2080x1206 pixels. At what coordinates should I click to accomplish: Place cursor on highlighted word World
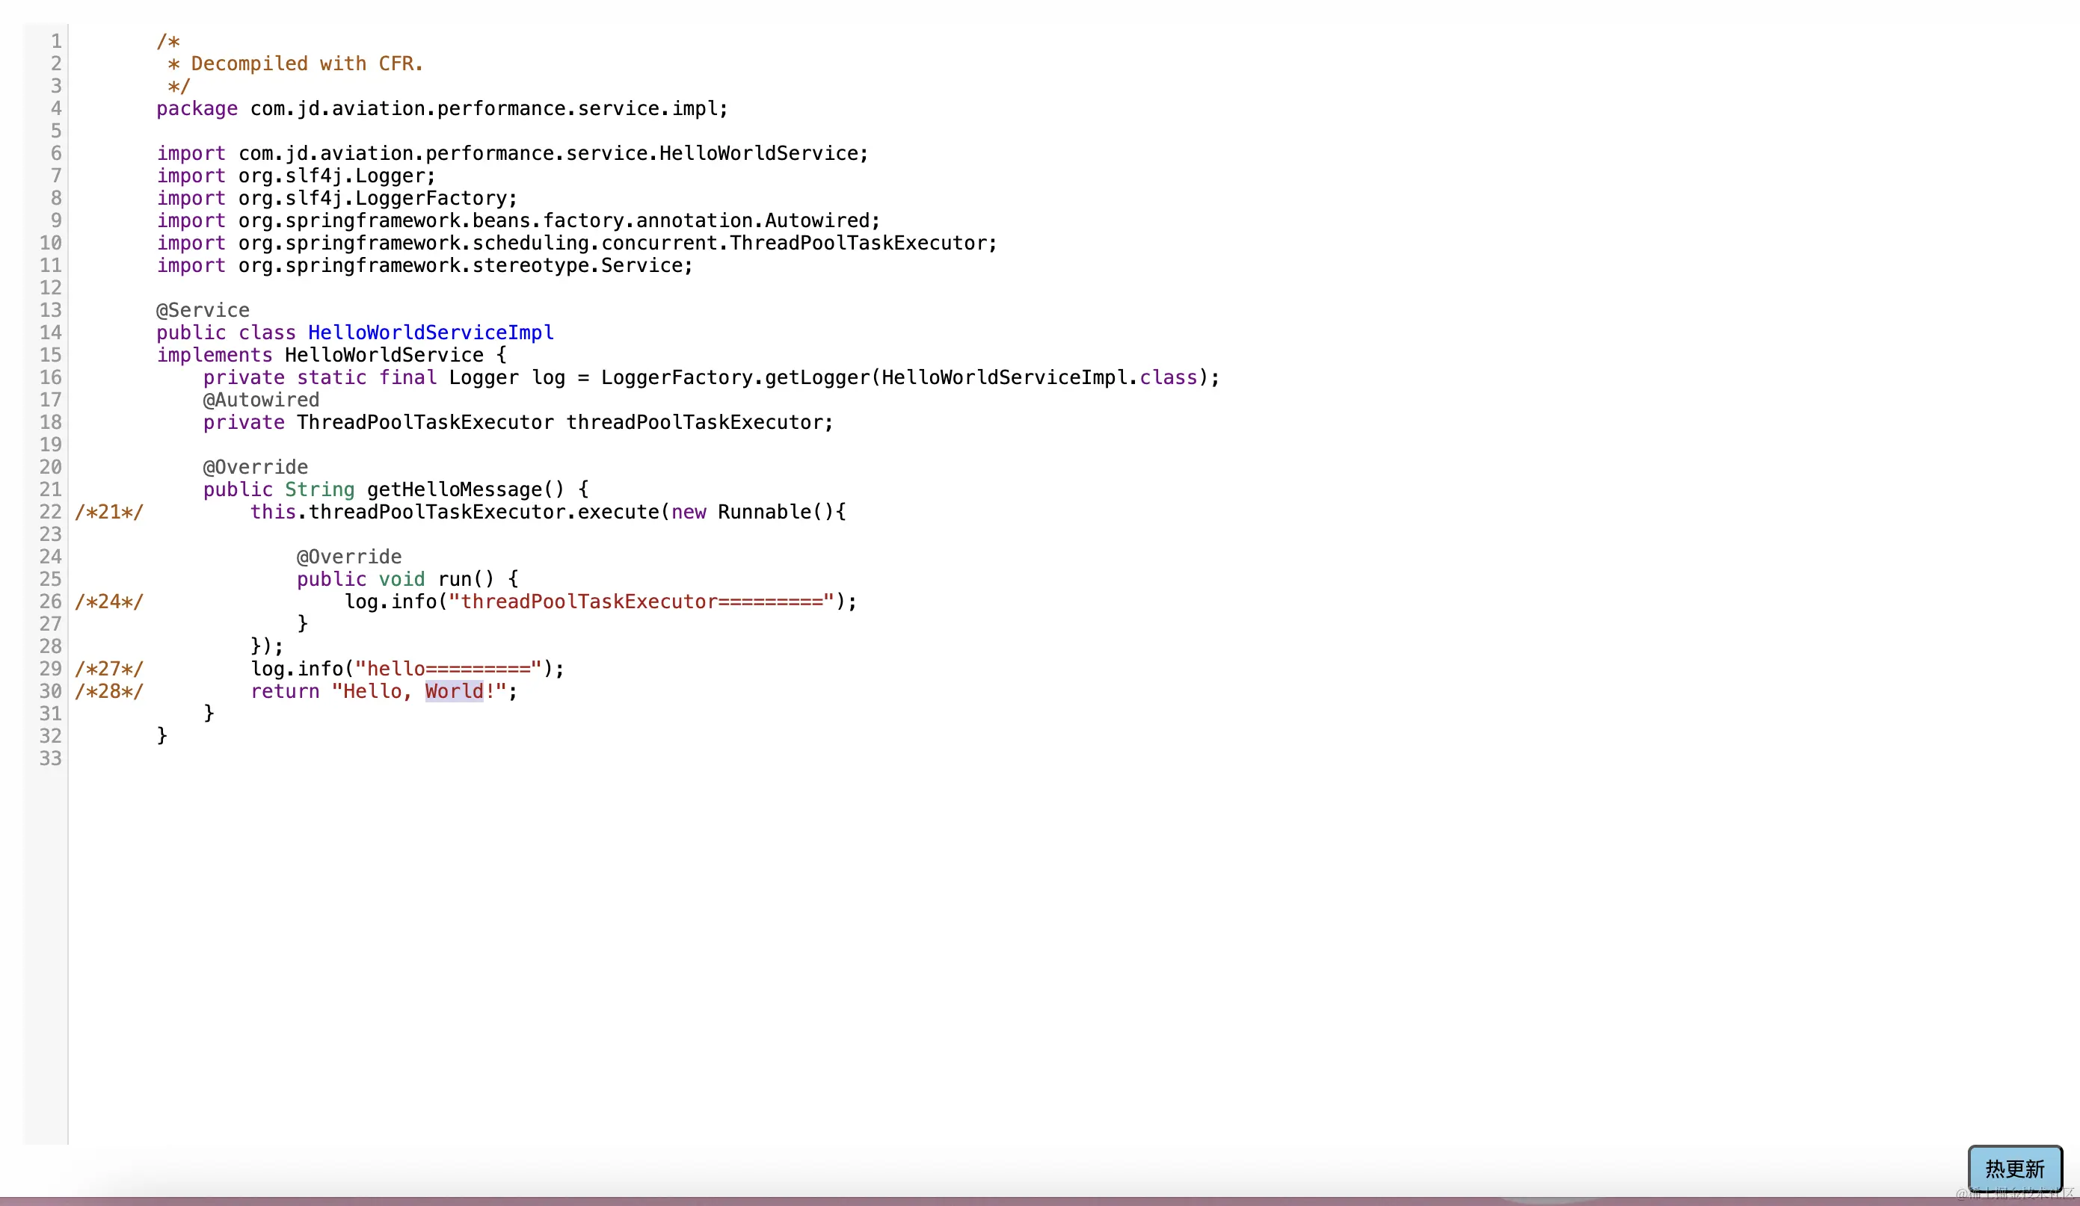[454, 691]
